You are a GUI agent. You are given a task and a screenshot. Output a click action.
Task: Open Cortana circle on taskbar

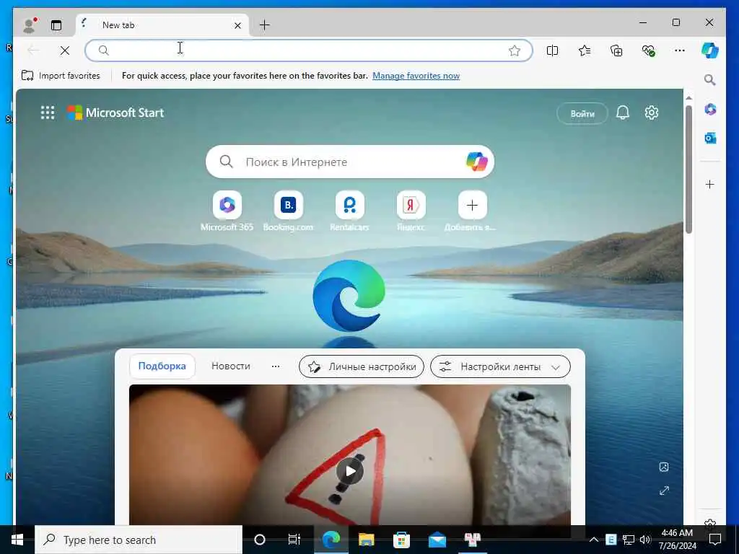pos(260,540)
